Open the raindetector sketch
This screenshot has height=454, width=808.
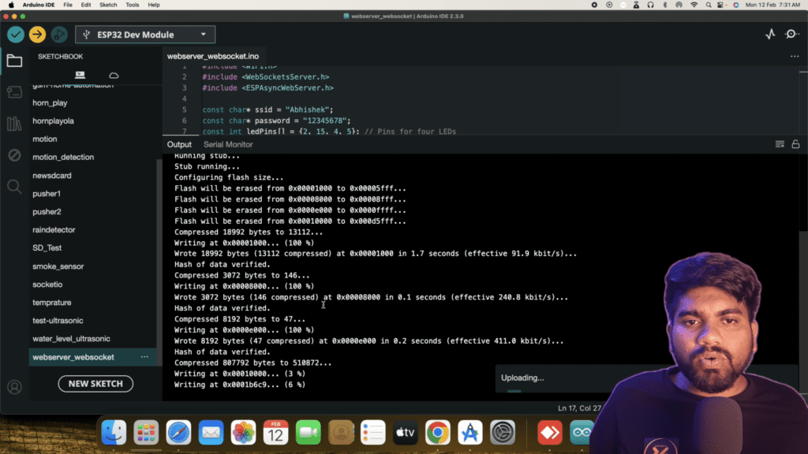[x=54, y=229]
